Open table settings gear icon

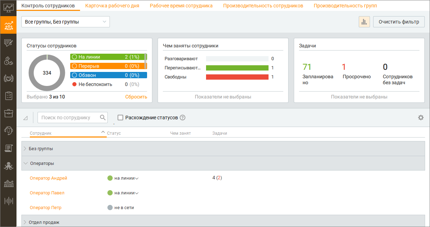(x=421, y=118)
